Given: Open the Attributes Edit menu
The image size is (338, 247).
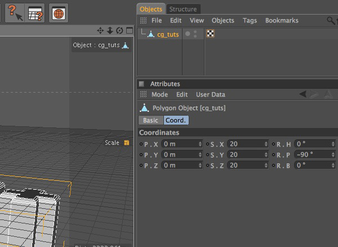Looking at the screenshot, I should (x=182, y=94).
